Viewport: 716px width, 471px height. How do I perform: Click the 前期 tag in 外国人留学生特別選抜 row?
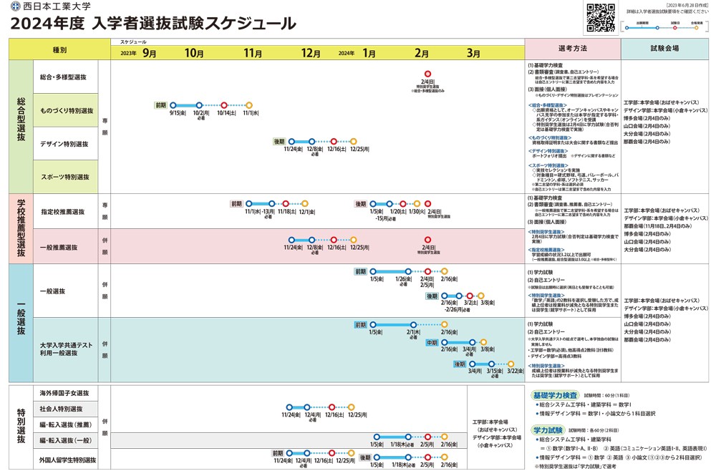pyautogui.click(x=278, y=453)
